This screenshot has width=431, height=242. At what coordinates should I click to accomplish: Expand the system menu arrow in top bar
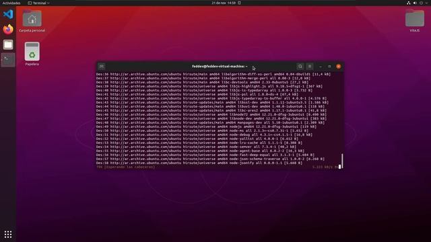coord(426,3)
